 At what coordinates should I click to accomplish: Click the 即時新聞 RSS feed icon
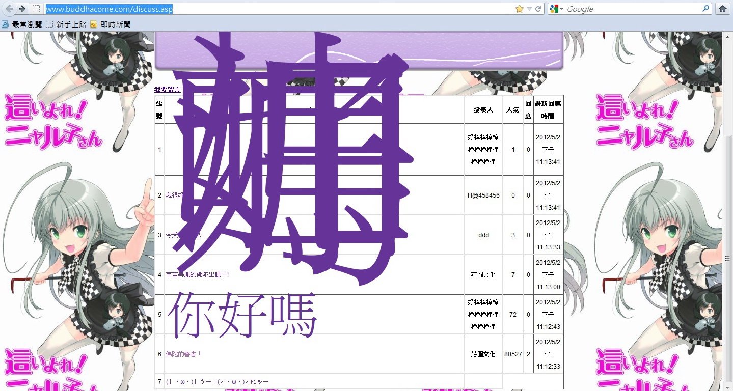coord(94,24)
